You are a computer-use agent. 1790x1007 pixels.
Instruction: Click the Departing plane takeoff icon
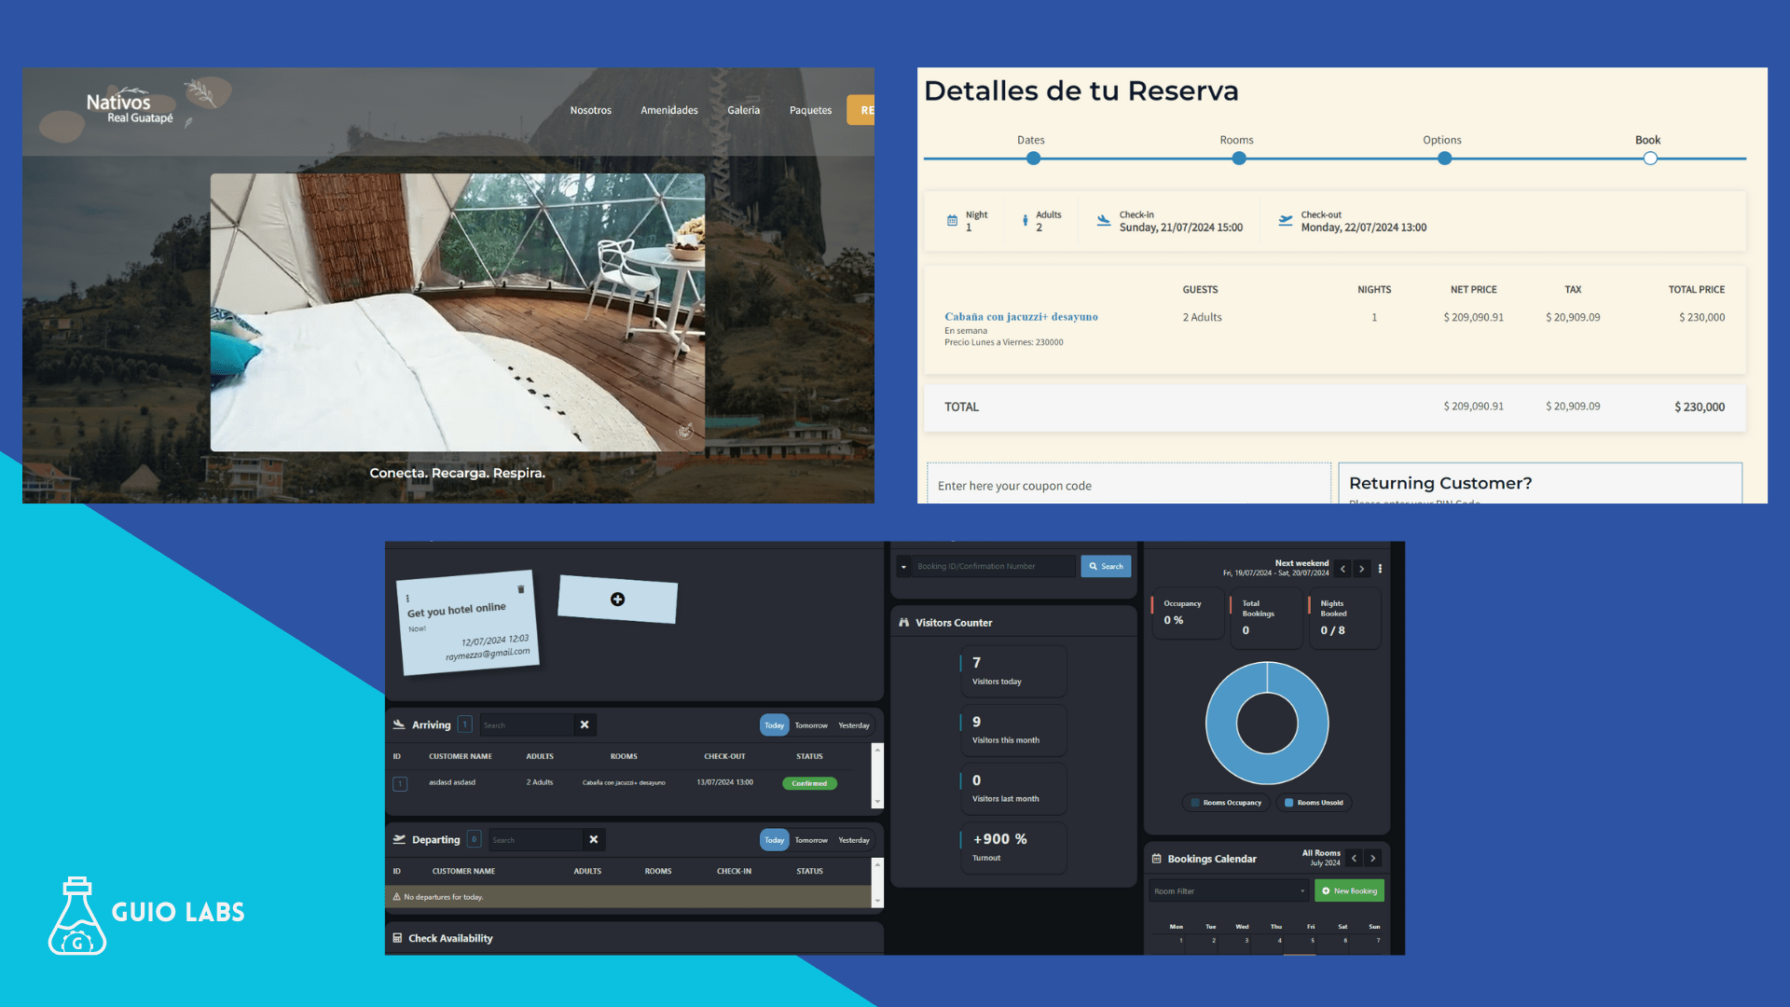pyautogui.click(x=399, y=839)
